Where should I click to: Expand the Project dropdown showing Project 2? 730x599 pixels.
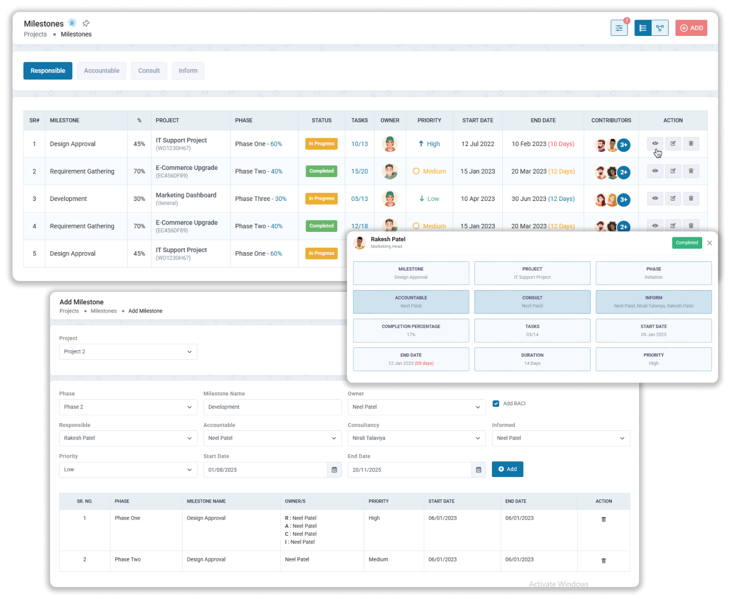pyautogui.click(x=128, y=352)
